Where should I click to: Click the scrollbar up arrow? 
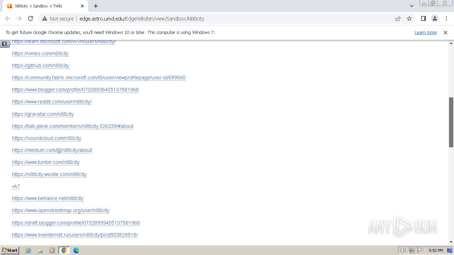(451, 43)
